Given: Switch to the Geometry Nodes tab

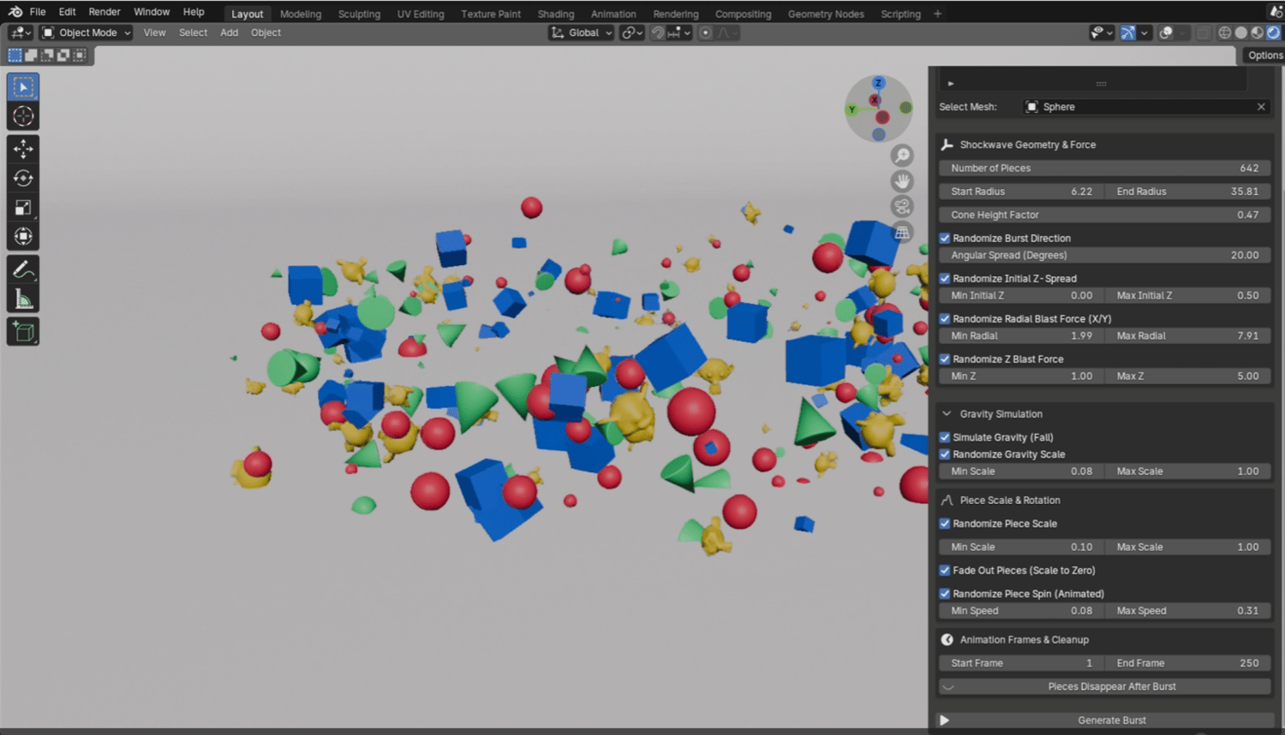Looking at the screenshot, I should click(x=825, y=14).
